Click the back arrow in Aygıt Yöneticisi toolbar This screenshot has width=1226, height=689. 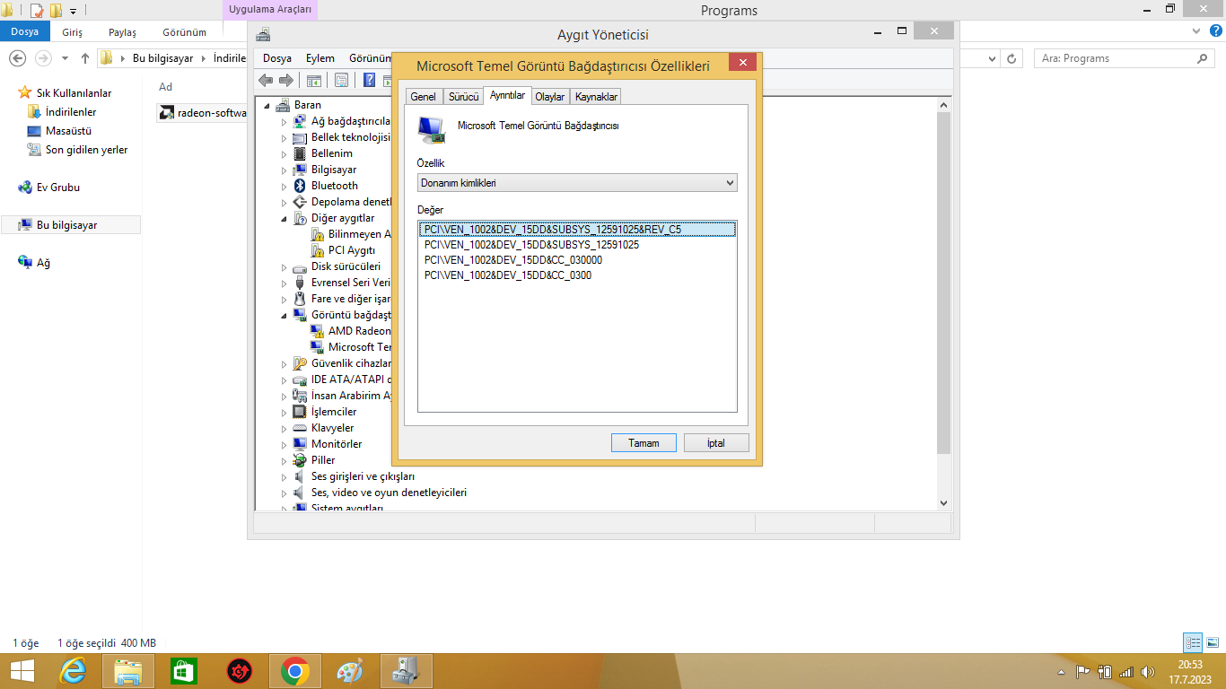(x=266, y=81)
